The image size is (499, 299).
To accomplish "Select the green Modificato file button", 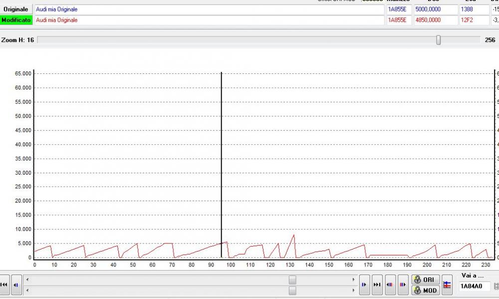I will point(16,20).
